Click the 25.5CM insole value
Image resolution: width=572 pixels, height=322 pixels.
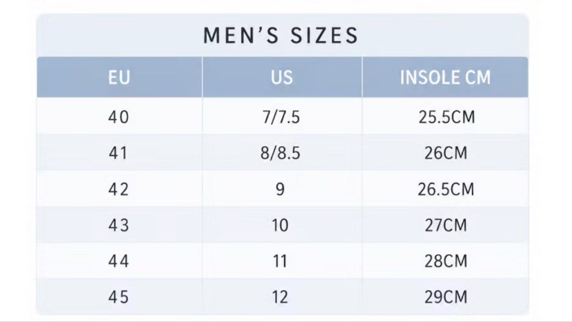coord(446,117)
